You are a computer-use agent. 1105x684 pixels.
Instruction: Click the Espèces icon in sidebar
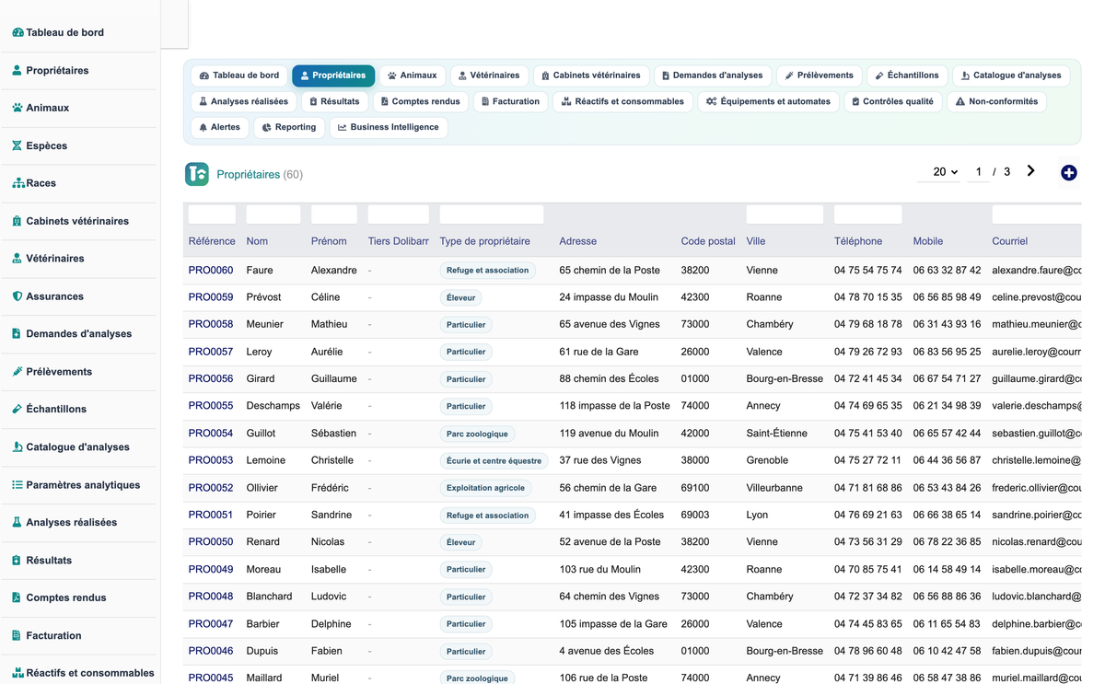point(17,145)
